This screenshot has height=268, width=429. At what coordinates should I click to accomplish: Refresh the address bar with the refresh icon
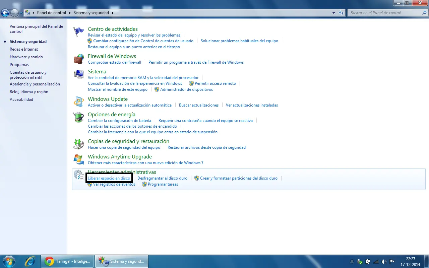pyautogui.click(x=341, y=13)
